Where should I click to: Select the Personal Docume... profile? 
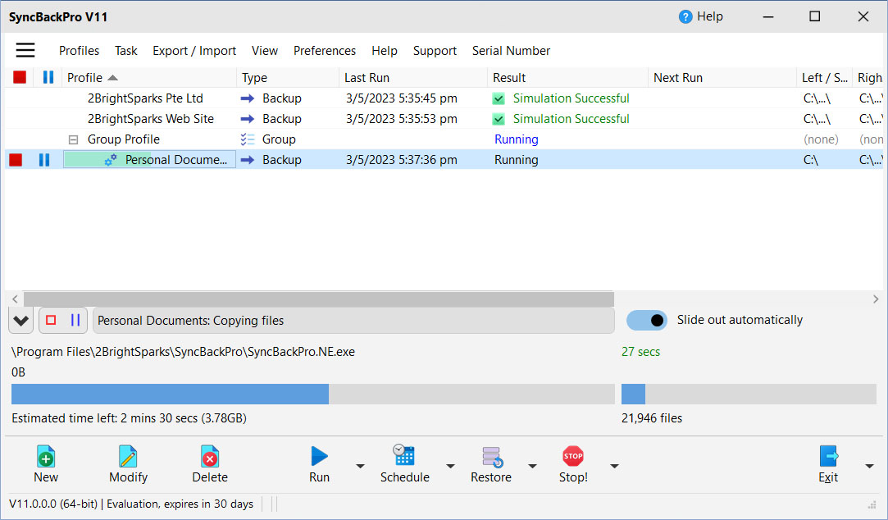click(176, 160)
